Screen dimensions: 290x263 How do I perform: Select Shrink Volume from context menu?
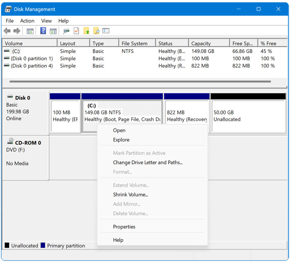coord(152,195)
